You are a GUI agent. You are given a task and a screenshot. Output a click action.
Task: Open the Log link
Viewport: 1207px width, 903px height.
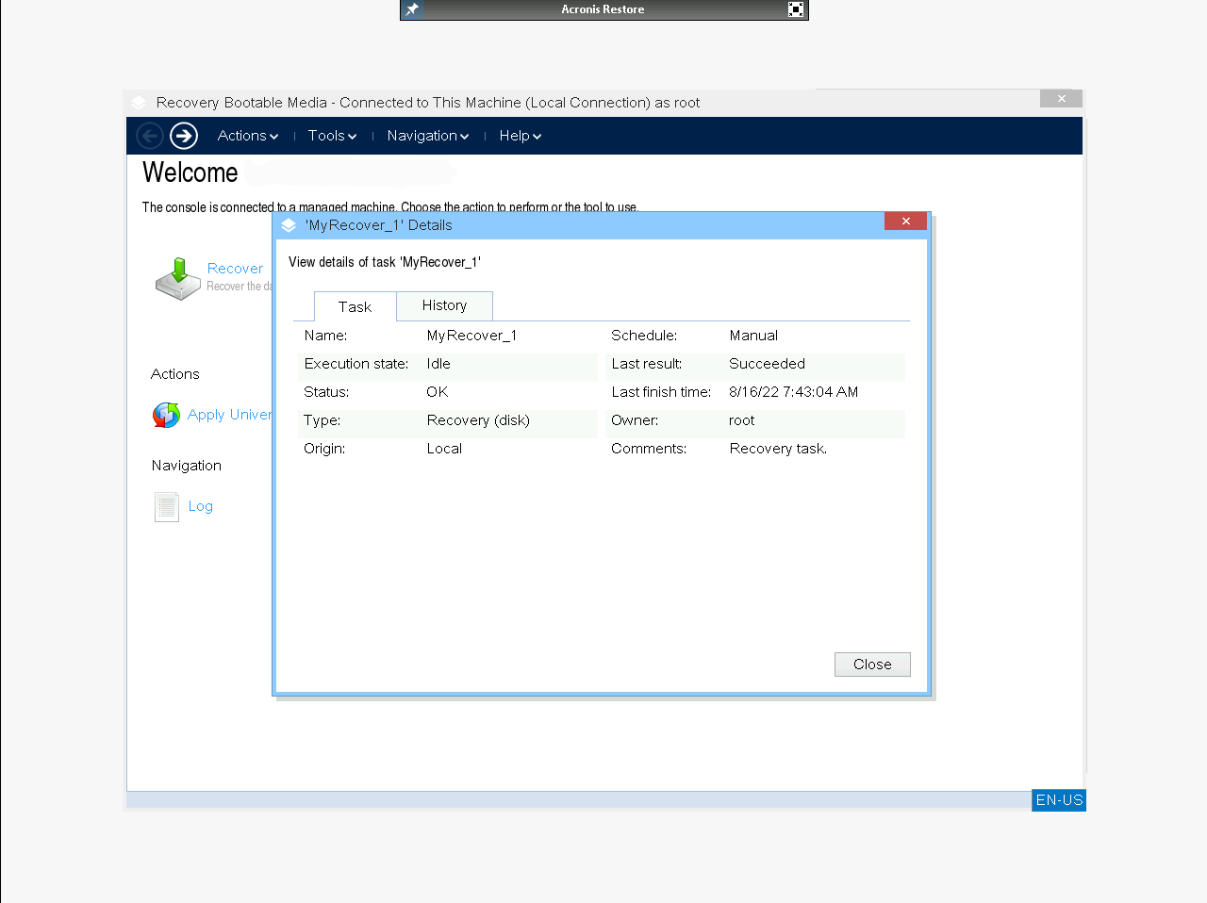(x=201, y=506)
